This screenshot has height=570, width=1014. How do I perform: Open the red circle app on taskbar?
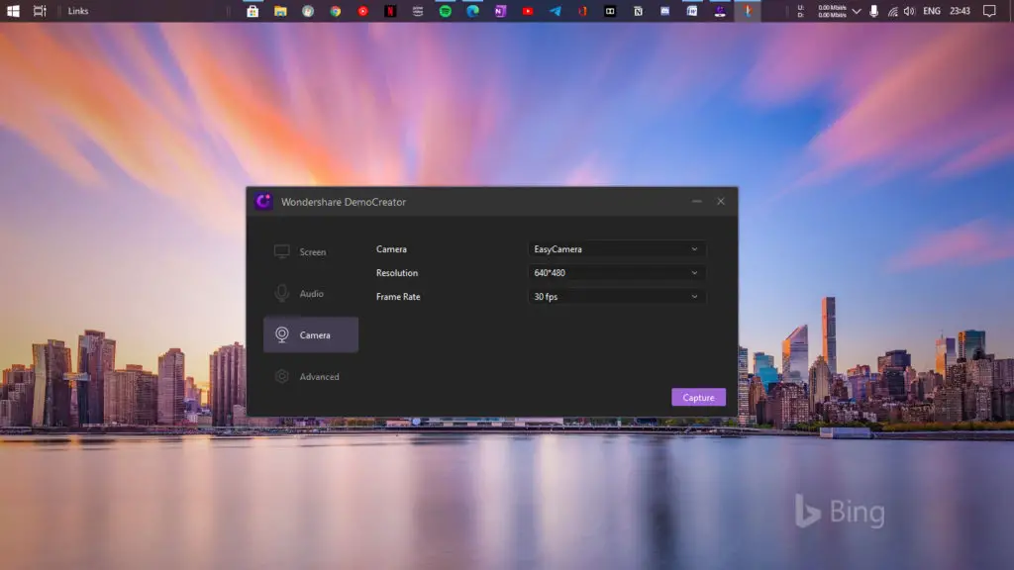tap(362, 11)
